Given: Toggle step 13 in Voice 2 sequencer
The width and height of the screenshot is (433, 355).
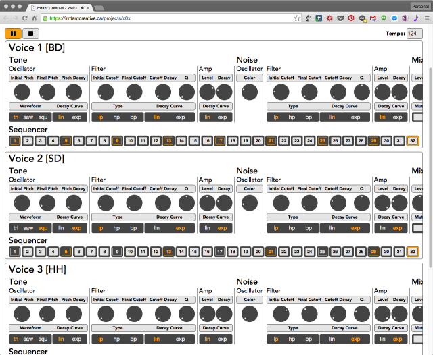Looking at the screenshot, I should pyautogui.click(x=168, y=252).
